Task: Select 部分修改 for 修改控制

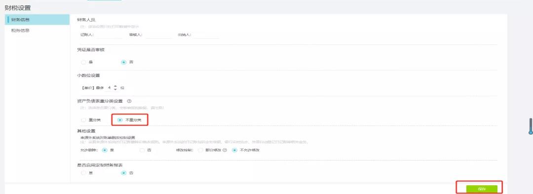Action: click(200, 150)
